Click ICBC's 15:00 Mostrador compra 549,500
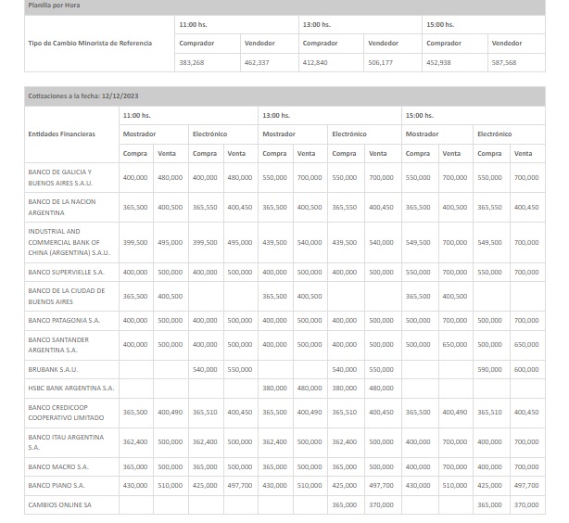Image resolution: width=569 pixels, height=523 pixels. click(418, 242)
